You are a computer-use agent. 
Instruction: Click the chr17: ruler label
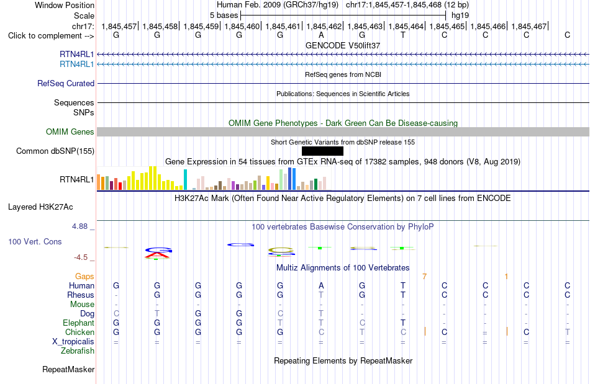coord(83,26)
